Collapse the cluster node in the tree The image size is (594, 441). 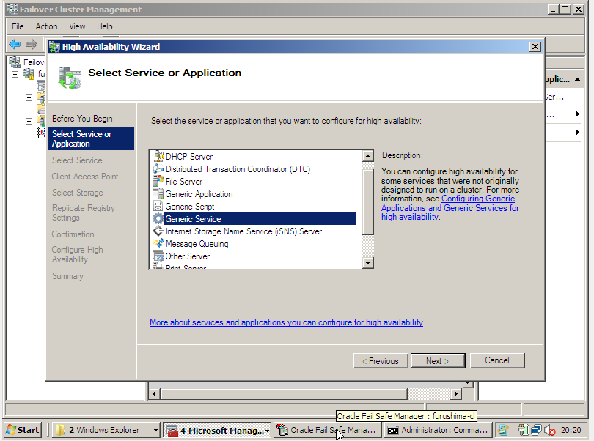(x=15, y=74)
